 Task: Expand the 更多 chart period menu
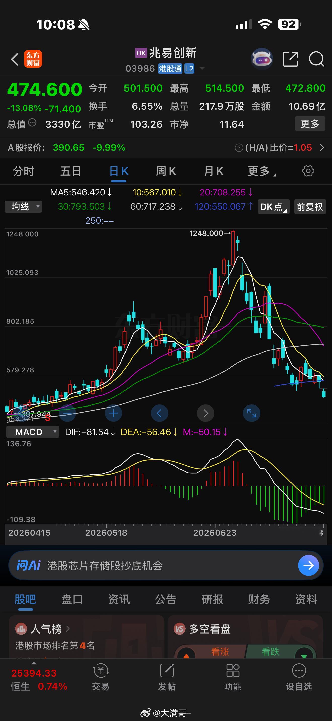262,171
